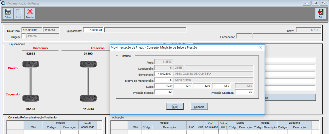Click the Pressão Medida field
The image size is (329, 134).
(164, 92)
